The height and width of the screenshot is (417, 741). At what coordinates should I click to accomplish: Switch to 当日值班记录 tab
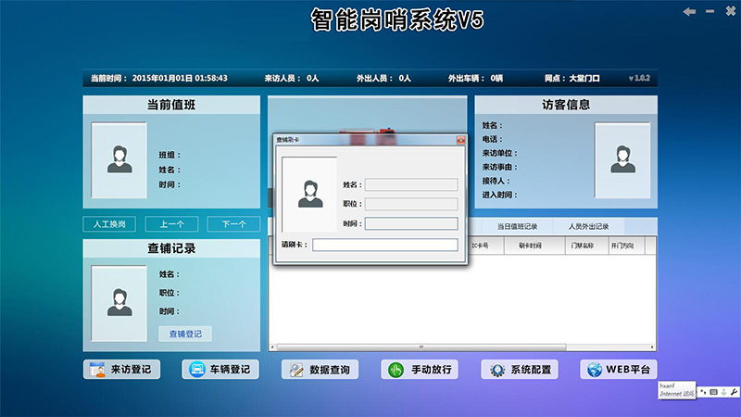(517, 226)
